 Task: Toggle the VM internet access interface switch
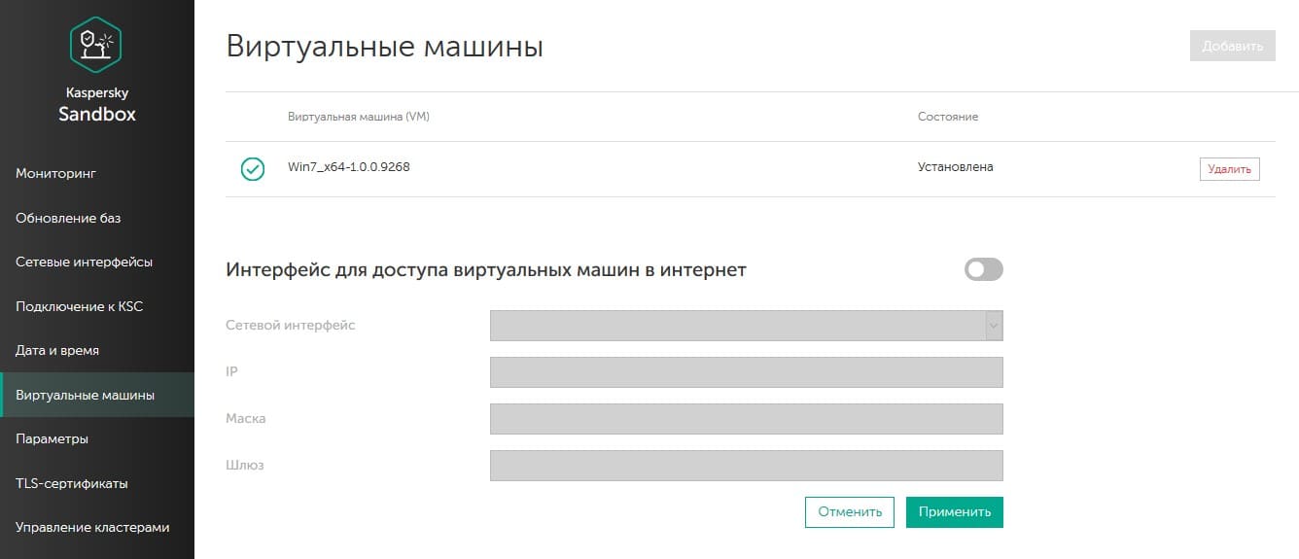[x=983, y=269]
